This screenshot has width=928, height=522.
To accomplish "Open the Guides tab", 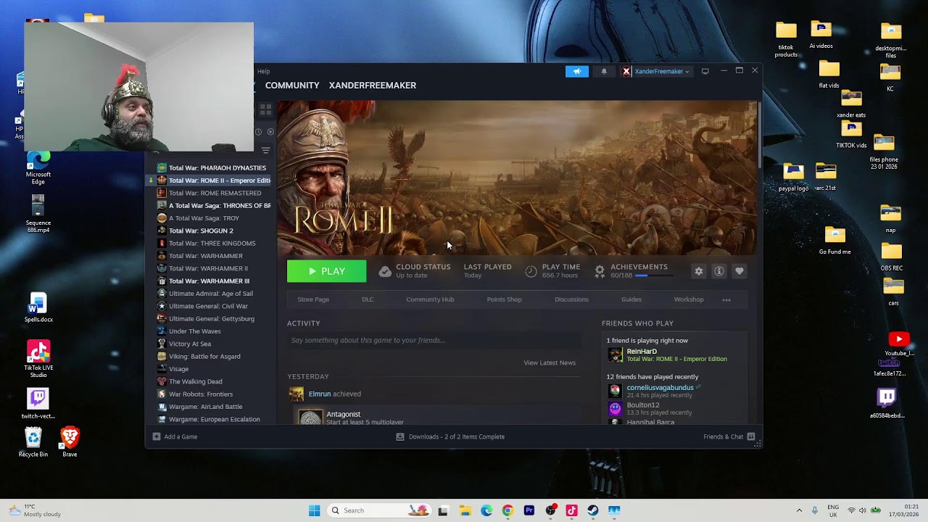I will click(x=631, y=299).
